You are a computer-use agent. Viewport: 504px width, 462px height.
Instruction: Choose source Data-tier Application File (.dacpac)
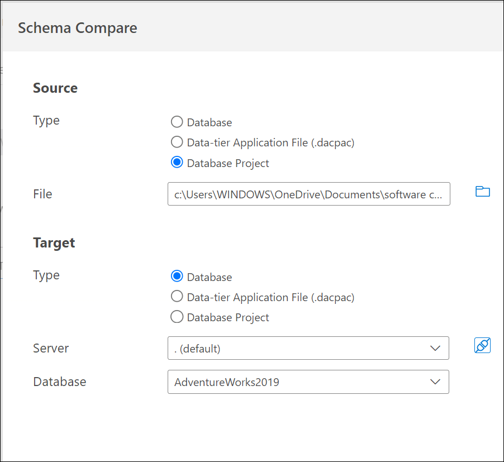[177, 142]
